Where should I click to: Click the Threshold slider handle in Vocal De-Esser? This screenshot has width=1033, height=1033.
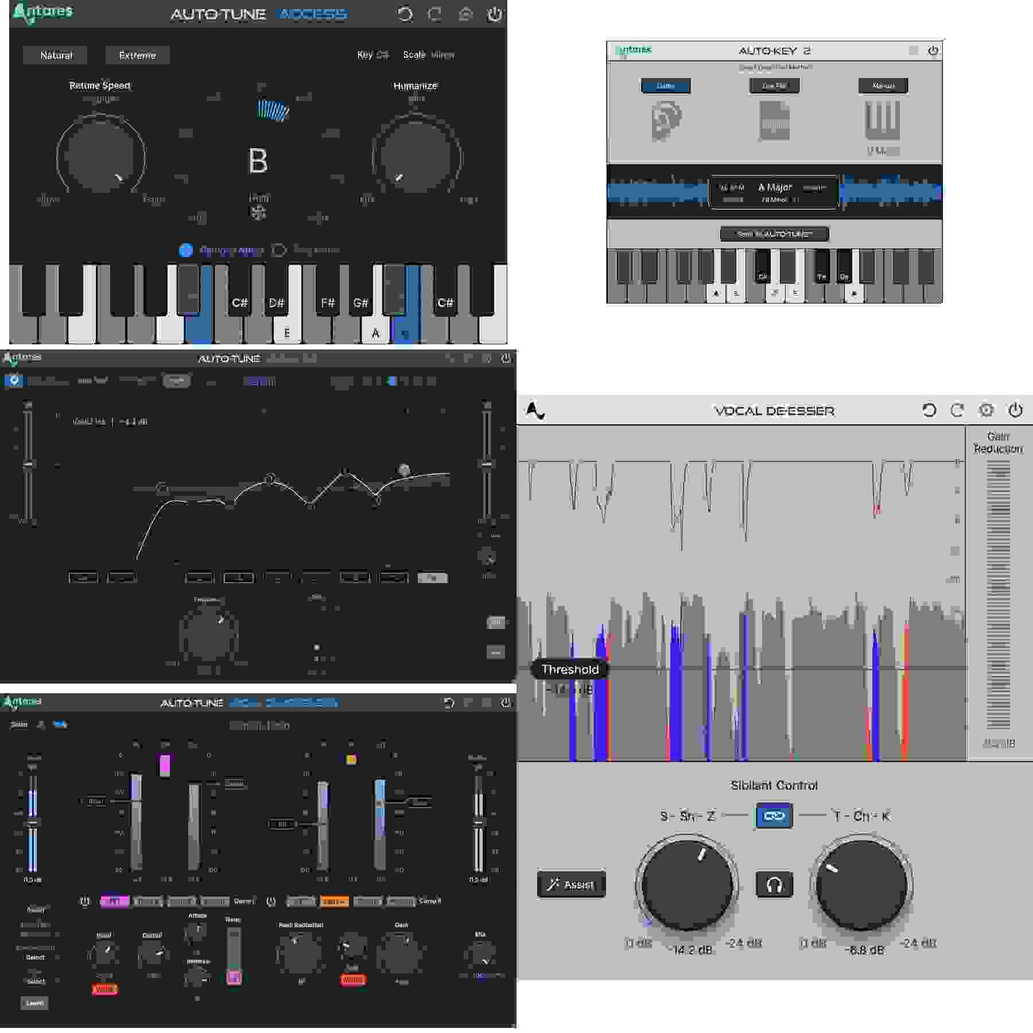point(570,669)
